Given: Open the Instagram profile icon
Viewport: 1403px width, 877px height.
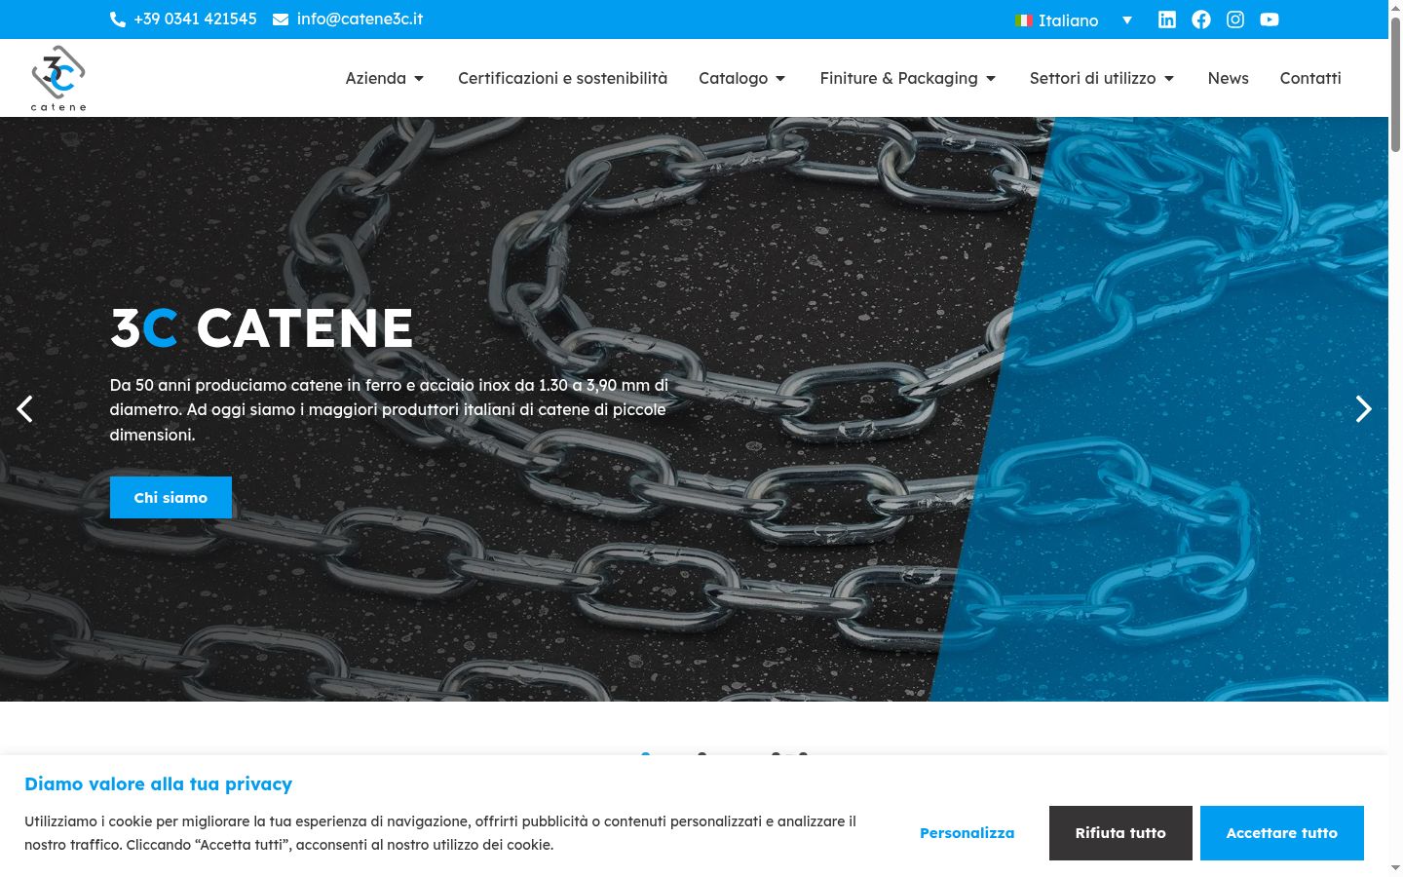Looking at the screenshot, I should (1235, 19).
